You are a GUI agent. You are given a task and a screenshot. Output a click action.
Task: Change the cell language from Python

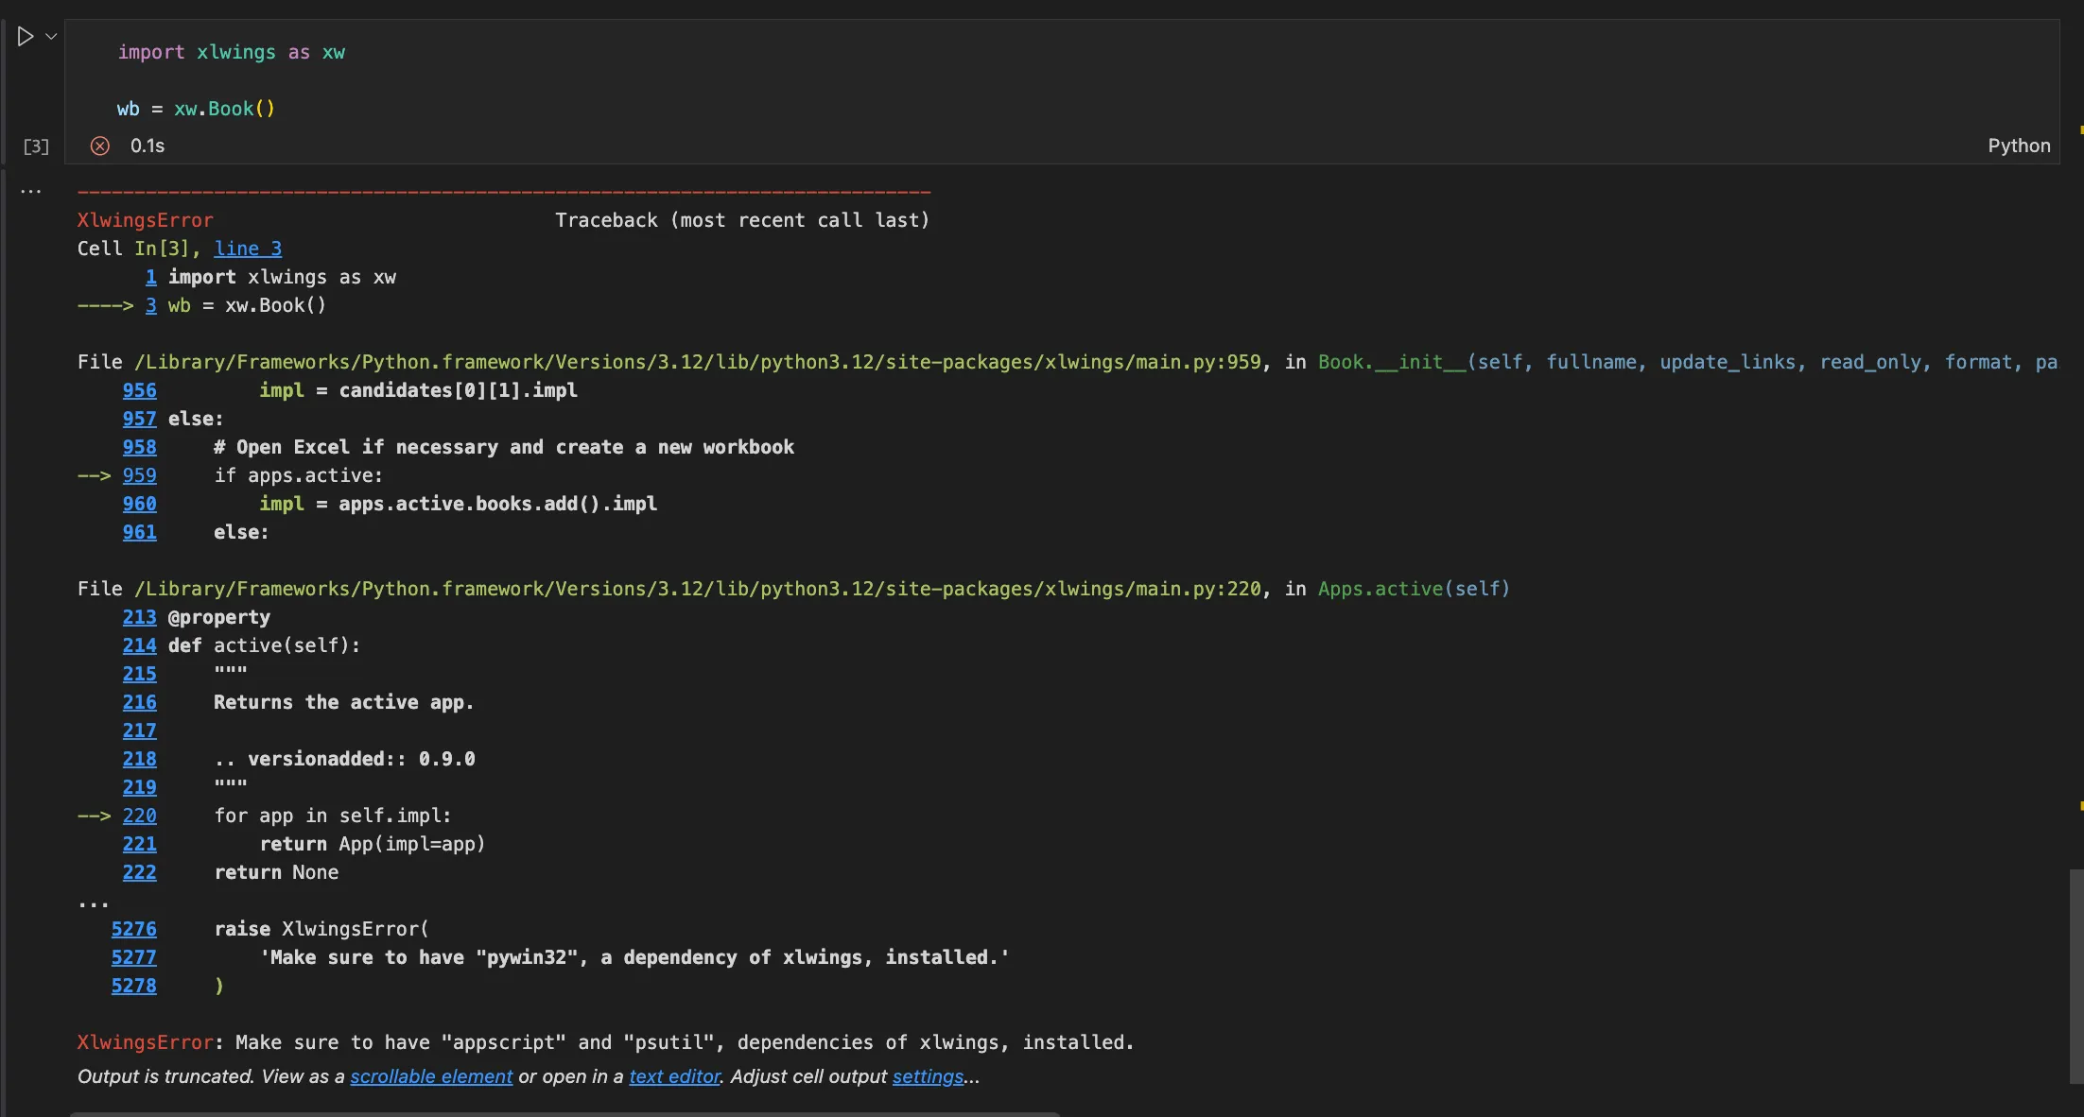pyautogui.click(x=2019, y=146)
